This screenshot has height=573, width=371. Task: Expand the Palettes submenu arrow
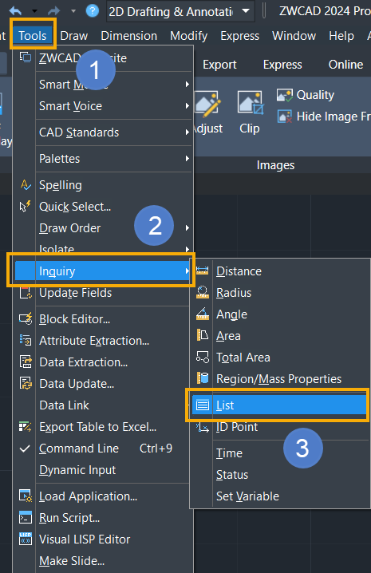(187, 159)
